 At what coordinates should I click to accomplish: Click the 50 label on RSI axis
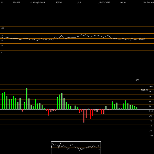click(2, 40)
